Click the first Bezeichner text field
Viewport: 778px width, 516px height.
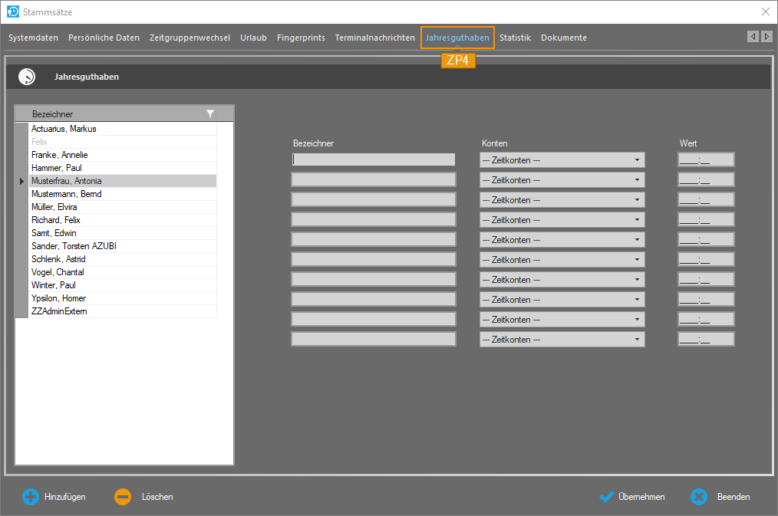373,159
